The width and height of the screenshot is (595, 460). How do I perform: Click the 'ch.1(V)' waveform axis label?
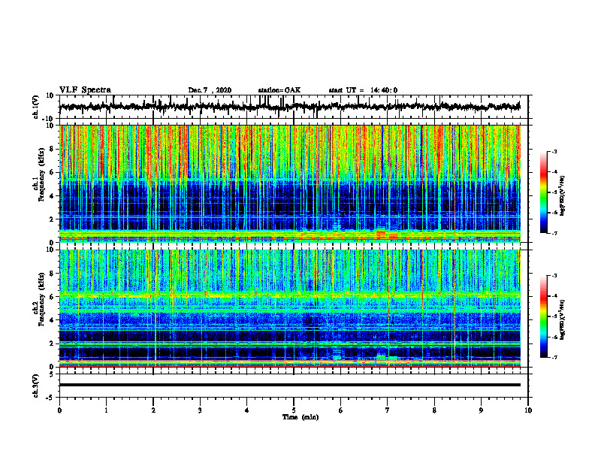pyautogui.click(x=36, y=107)
